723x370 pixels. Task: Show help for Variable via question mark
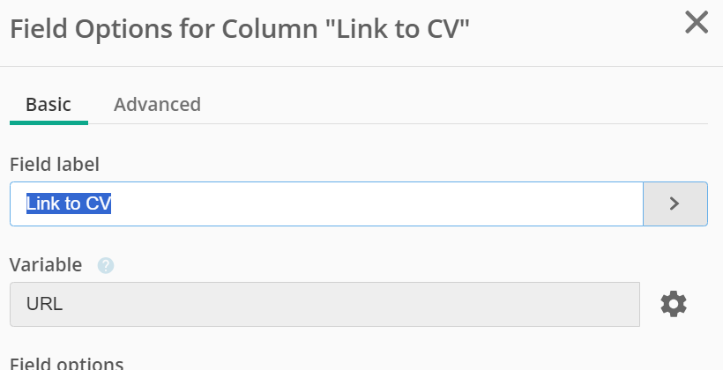106,265
